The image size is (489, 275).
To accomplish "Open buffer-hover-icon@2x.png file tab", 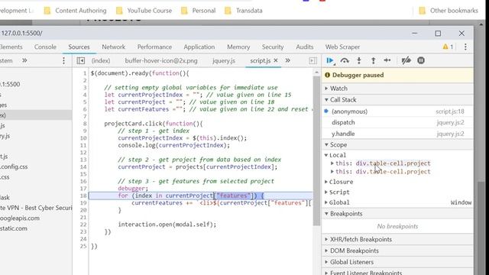I will pyautogui.click(x=161, y=60).
